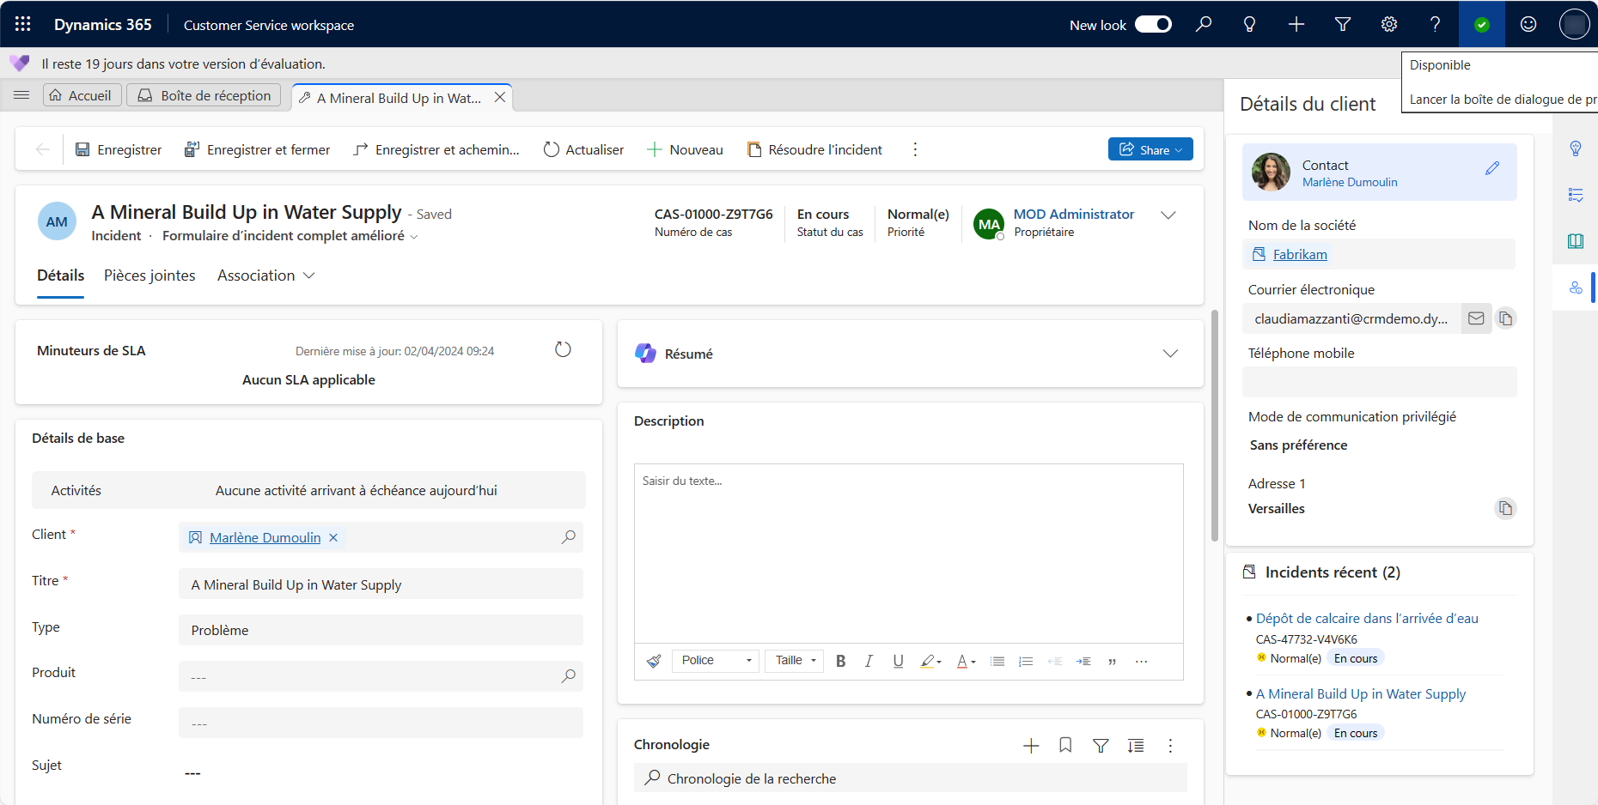Image resolution: width=1598 pixels, height=805 pixels.
Task: Click the timeline bookmark icon
Action: click(x=1065, y=746)
